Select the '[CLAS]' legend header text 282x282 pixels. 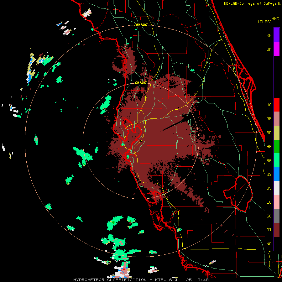(265, 22)
